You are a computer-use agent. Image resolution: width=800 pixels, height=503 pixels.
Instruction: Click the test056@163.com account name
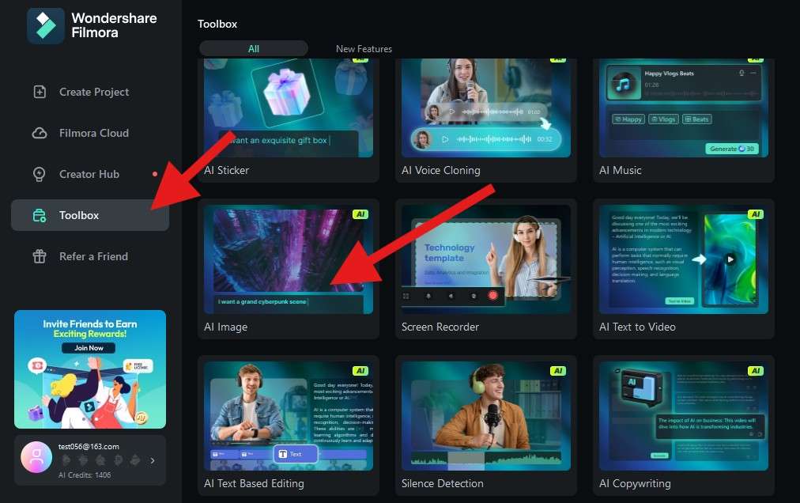(x=89, y=446)
